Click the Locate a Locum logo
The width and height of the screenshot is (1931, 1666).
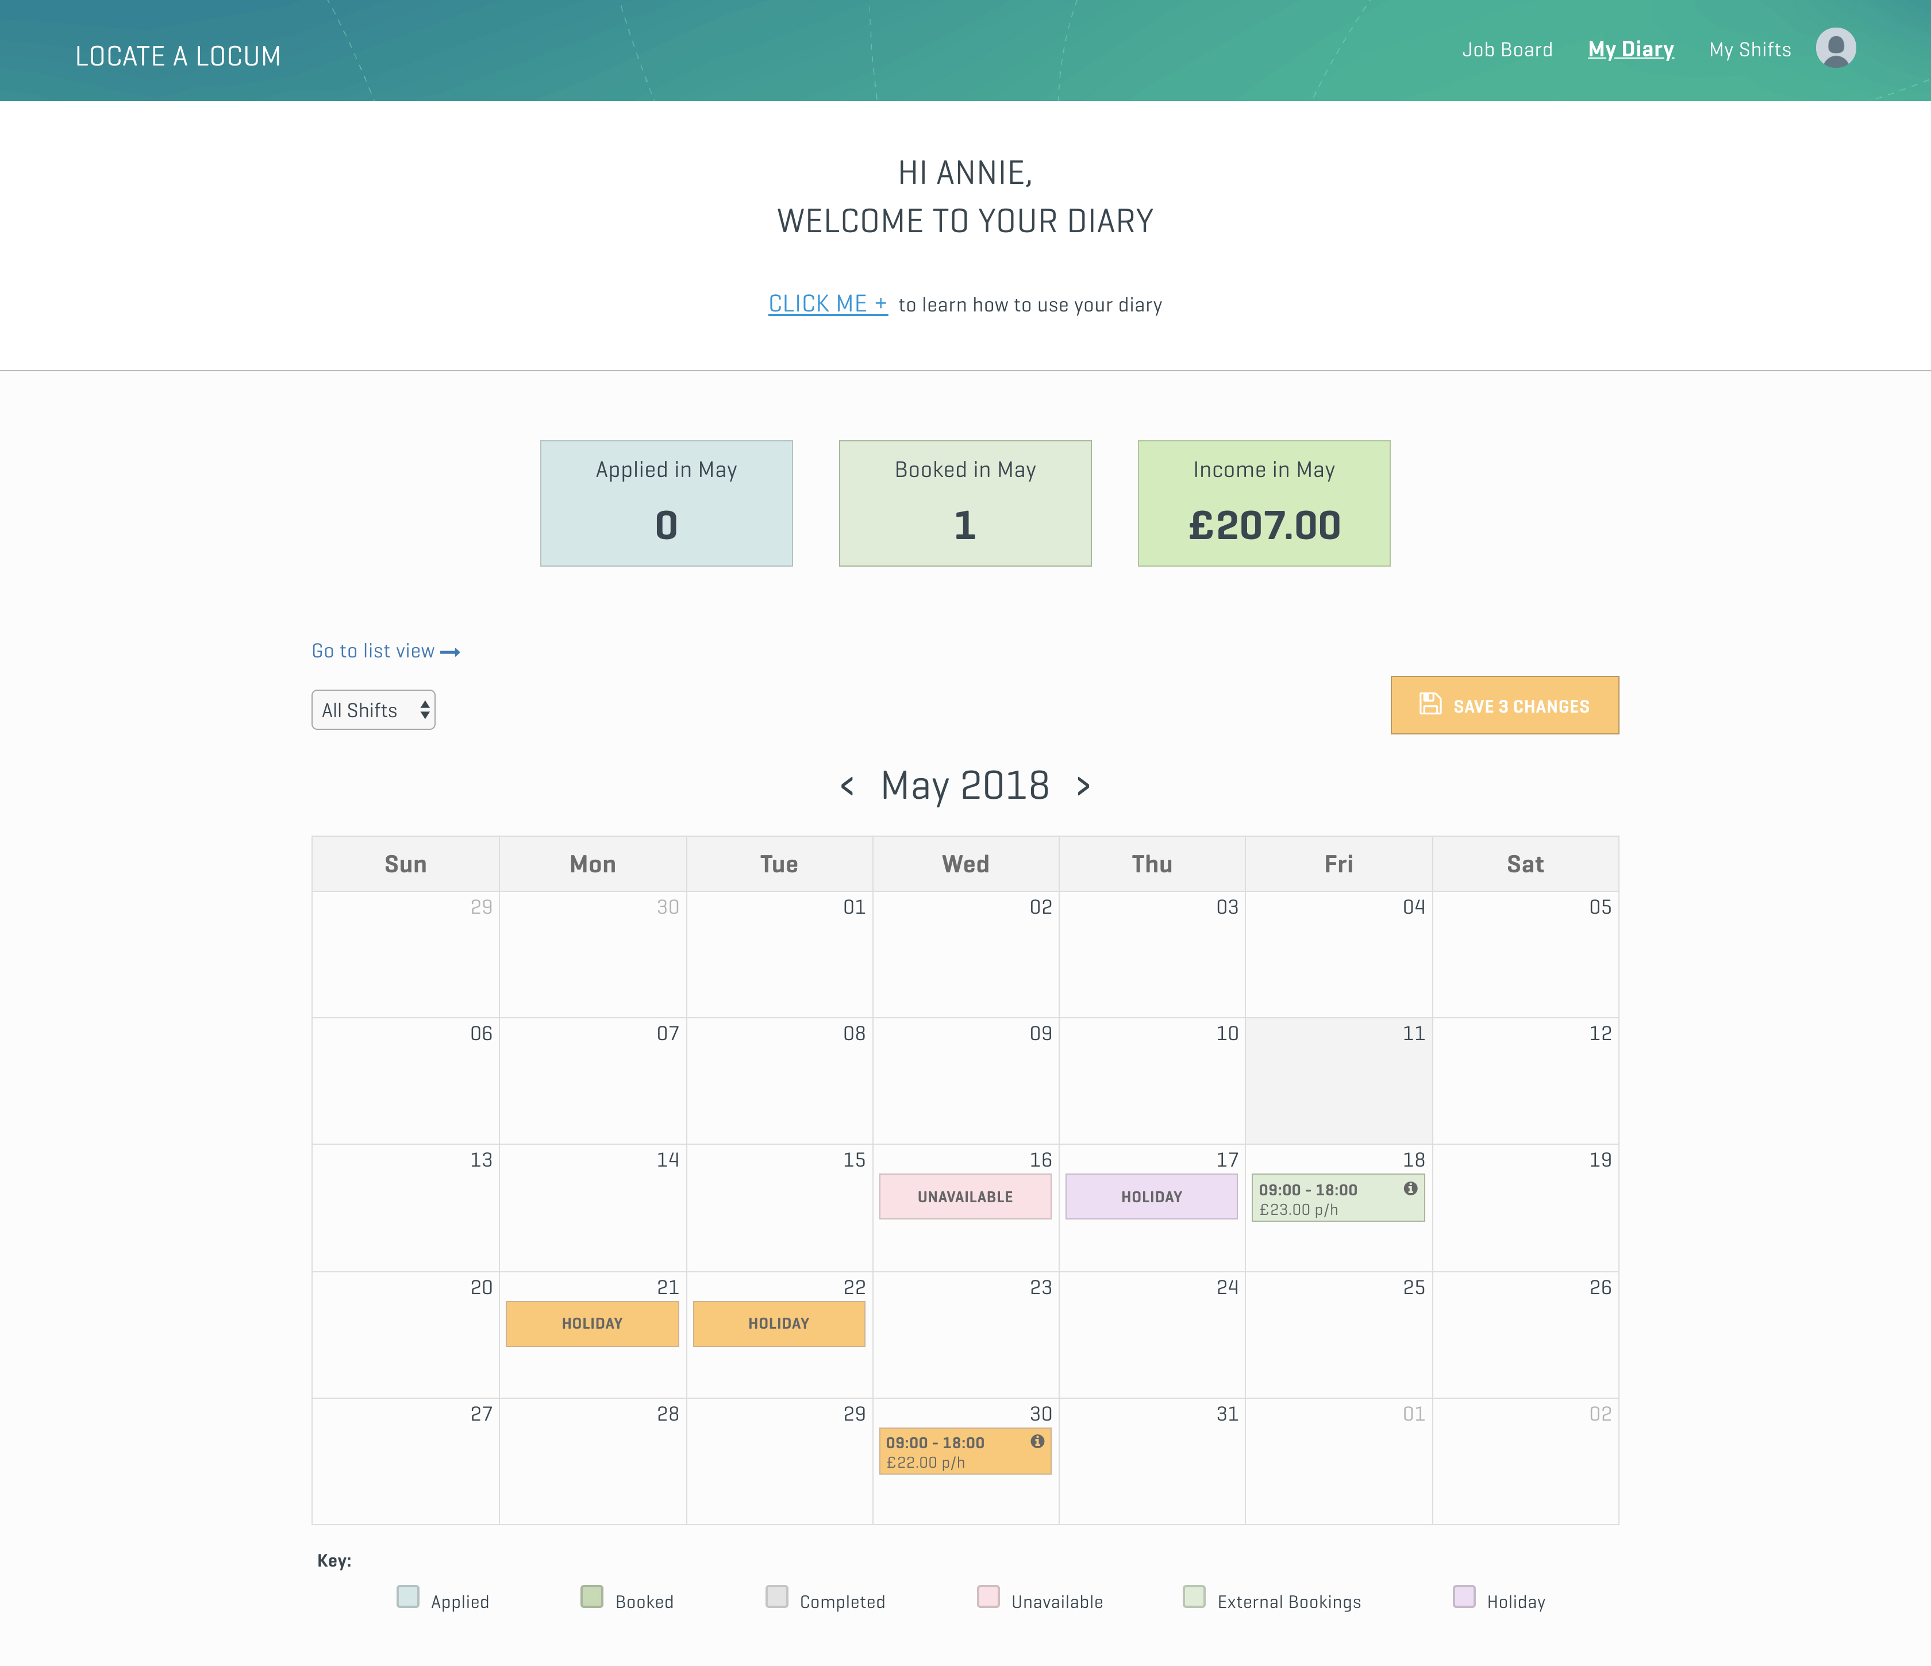[178, 56]
